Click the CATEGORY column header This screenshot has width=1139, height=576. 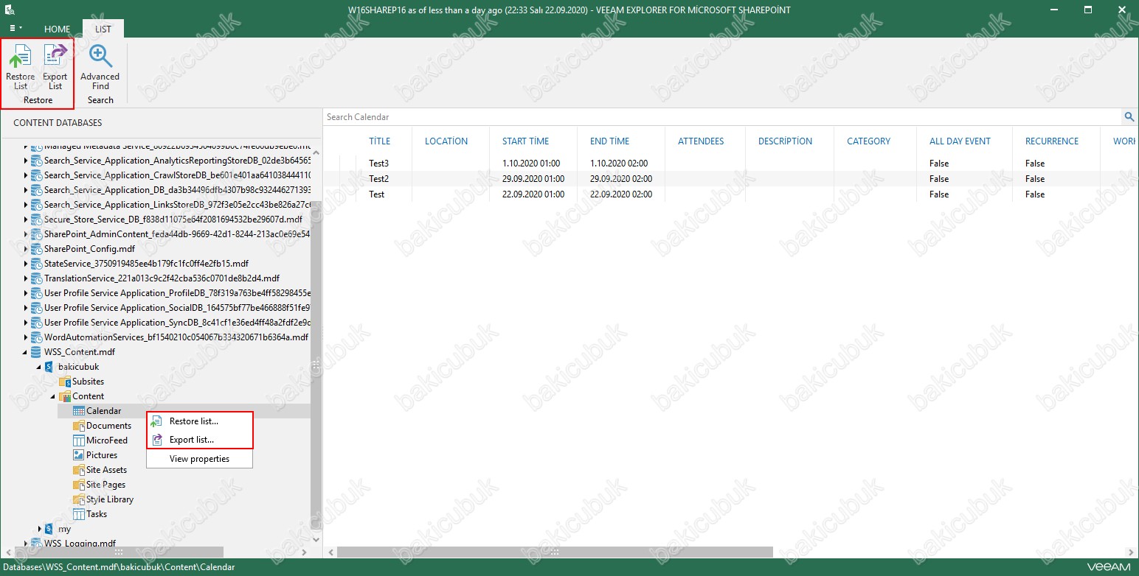click(869, 141)
